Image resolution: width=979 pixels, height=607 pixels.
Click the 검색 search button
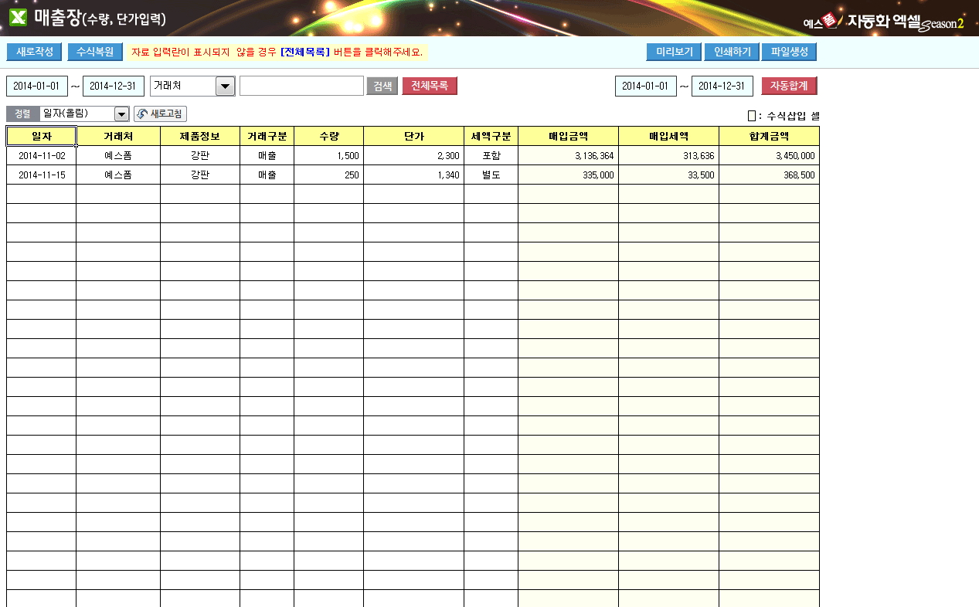[x=382, y=86]
